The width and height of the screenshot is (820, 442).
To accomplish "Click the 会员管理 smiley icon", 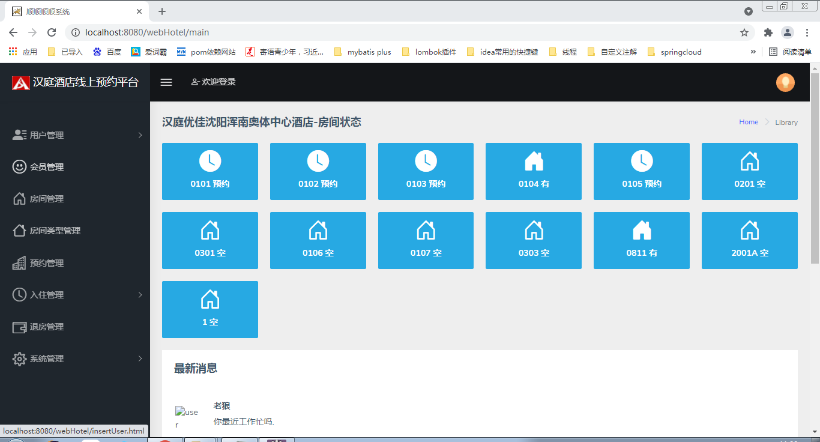I will [19, 167].
